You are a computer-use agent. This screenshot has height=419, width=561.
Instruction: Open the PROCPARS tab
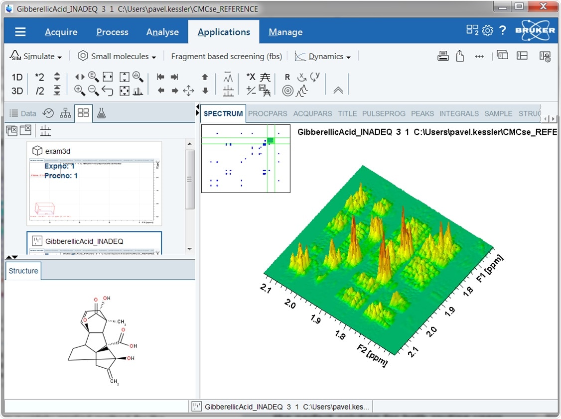pyautogui.click(x=269, y=113)
